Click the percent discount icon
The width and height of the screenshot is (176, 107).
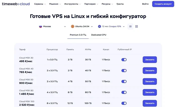tap(100, 26)
